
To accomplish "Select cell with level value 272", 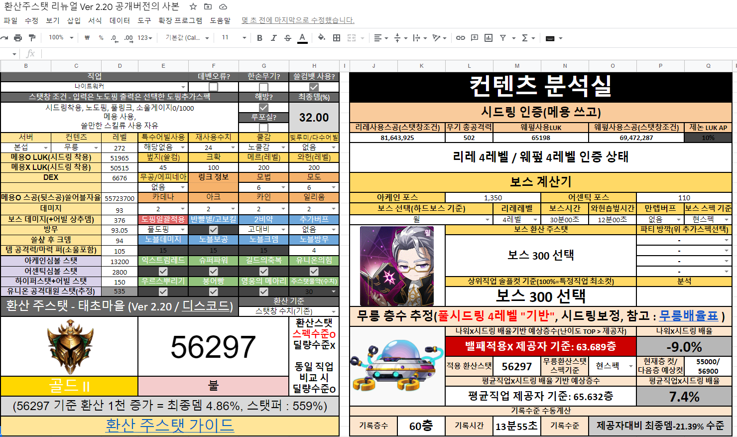I will pyautogui.click(x=120, y=148).
